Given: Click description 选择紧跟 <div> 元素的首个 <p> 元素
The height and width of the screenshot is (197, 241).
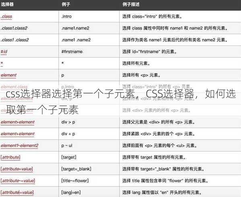Looking at the screenshot, I should point(159,134).
